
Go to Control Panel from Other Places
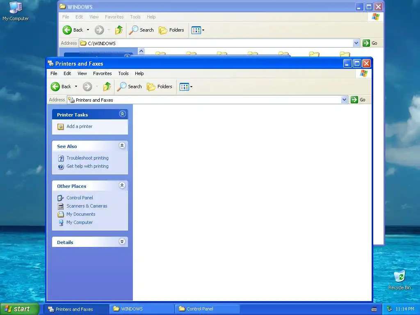(80, 198)
